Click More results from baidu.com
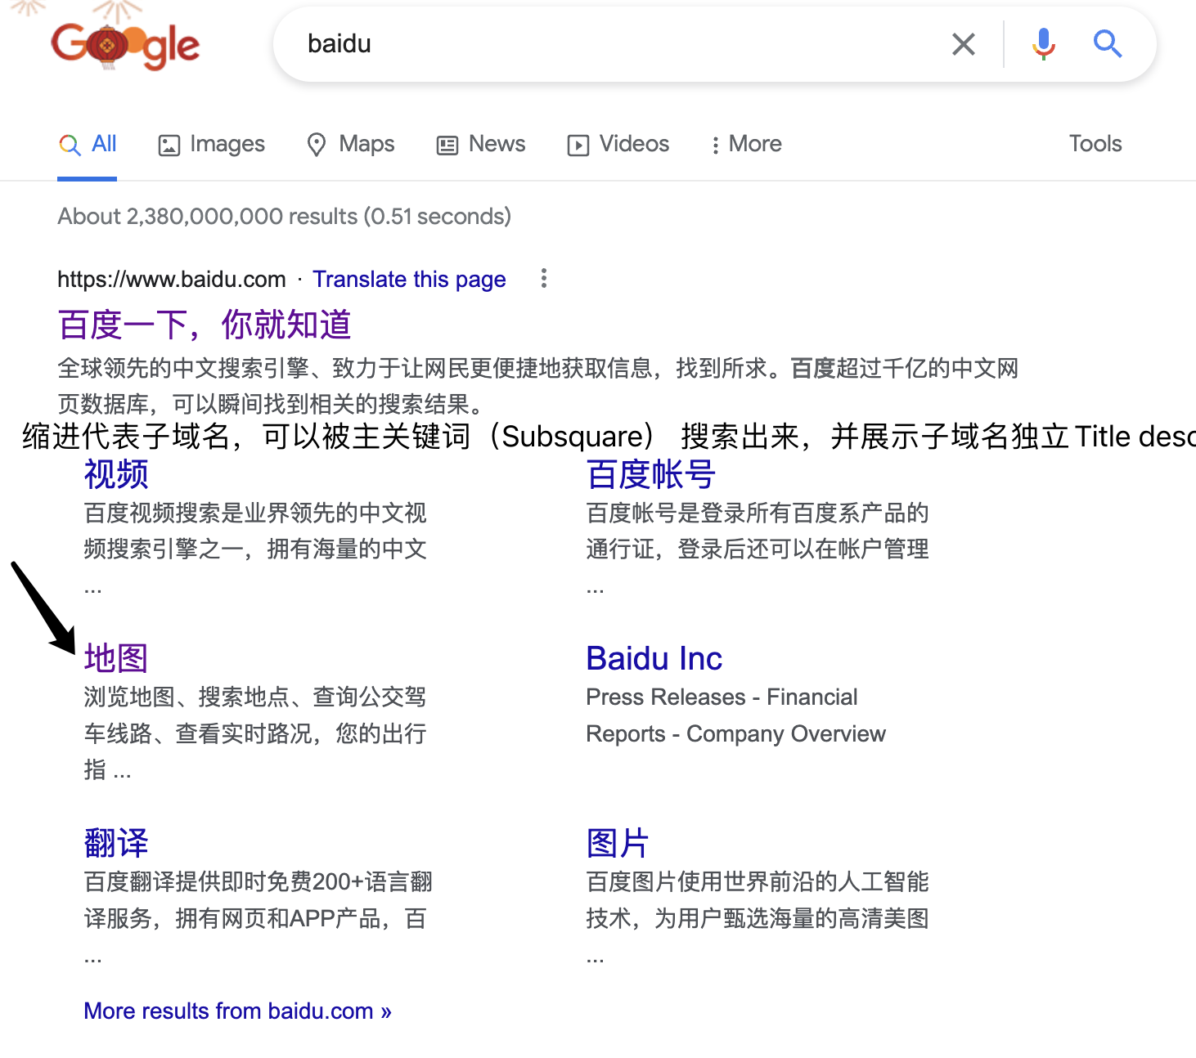This screenshot has width=1196, height=1058. click(236, 1011)
